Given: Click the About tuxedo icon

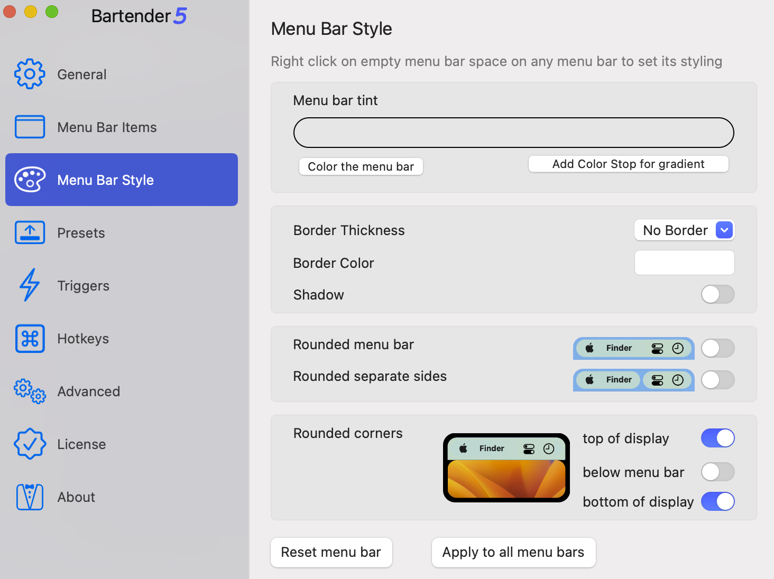Looking at the screenshot, I should pos(30,497).
